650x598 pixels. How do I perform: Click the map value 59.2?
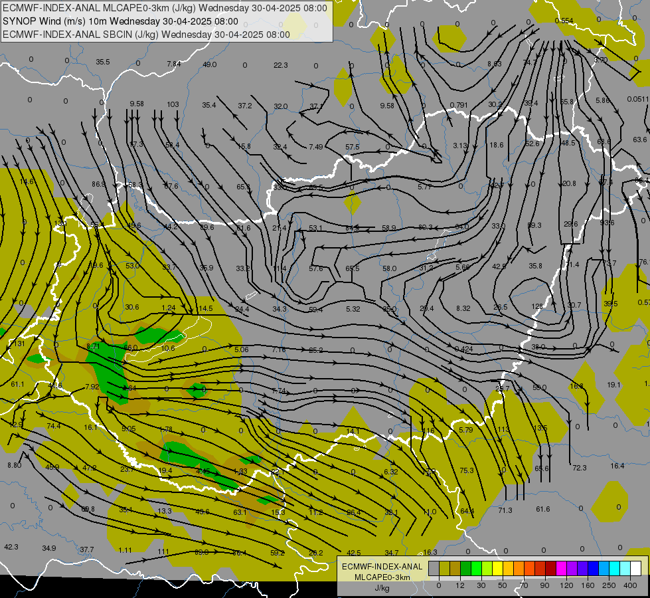278,552
